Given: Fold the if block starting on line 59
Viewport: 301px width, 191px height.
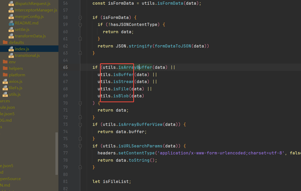Looking at the screenshot, I should [80, 25].
